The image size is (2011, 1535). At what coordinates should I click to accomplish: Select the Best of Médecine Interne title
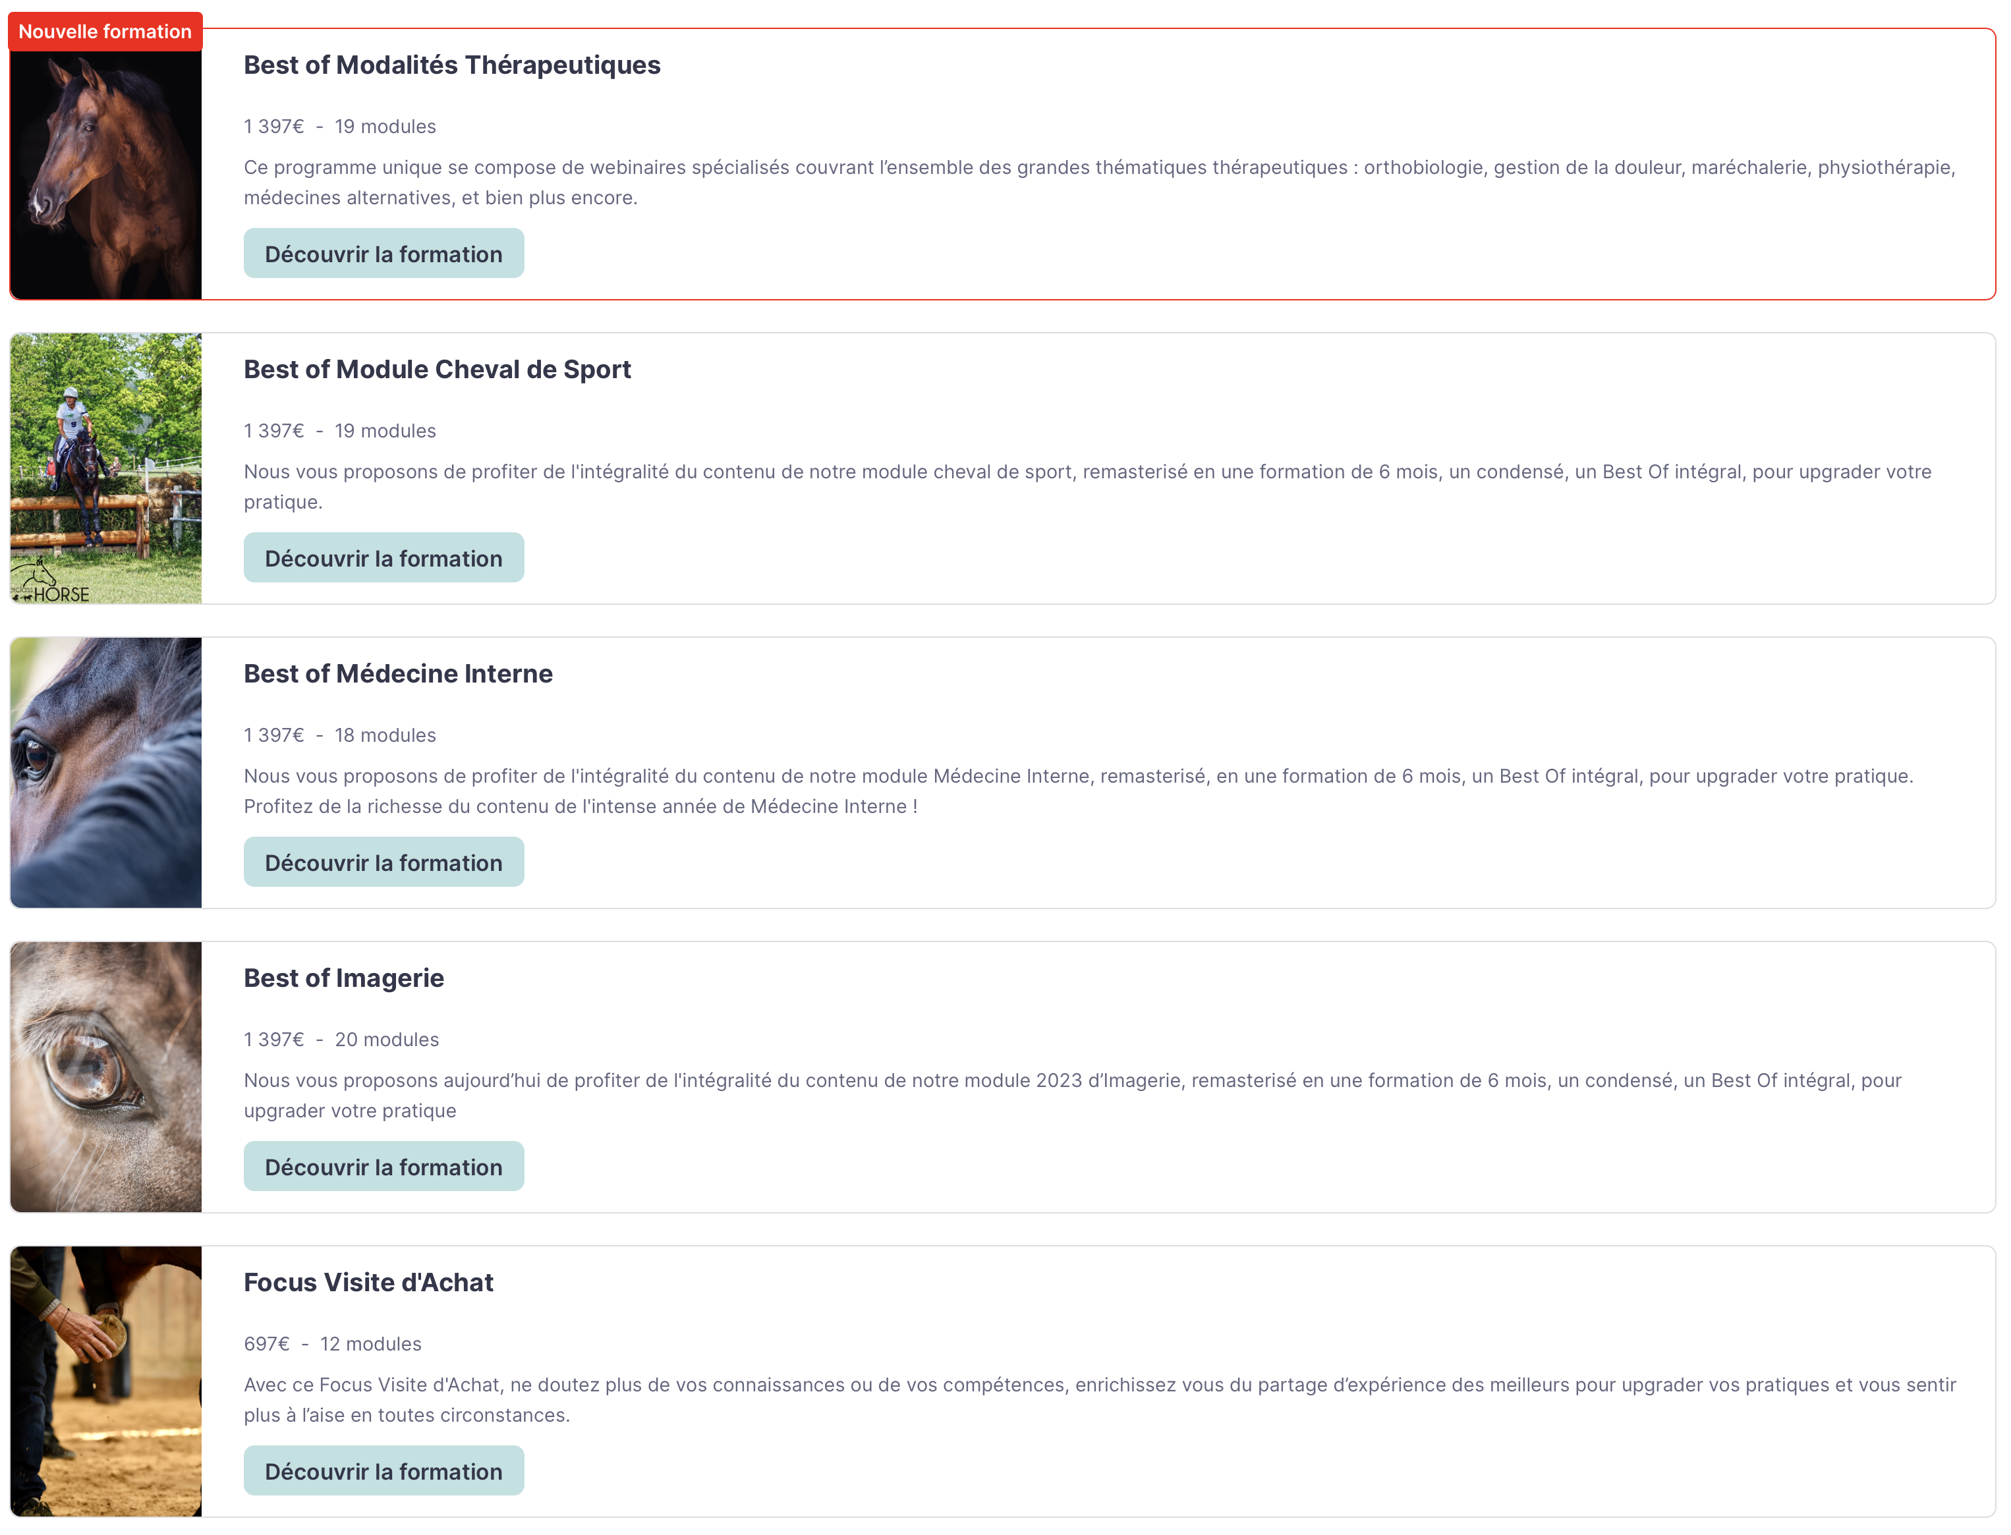tap(397, 673)
